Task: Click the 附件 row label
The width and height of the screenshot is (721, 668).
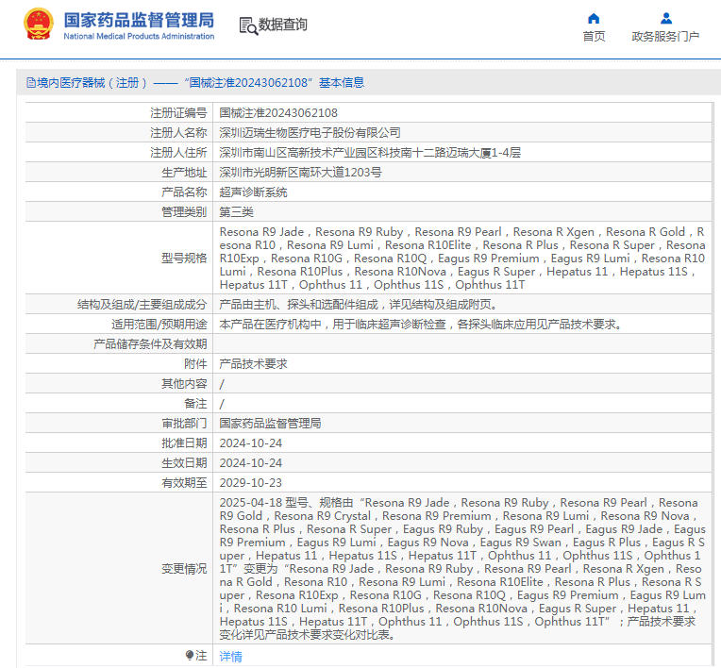Action: point(195,363)
